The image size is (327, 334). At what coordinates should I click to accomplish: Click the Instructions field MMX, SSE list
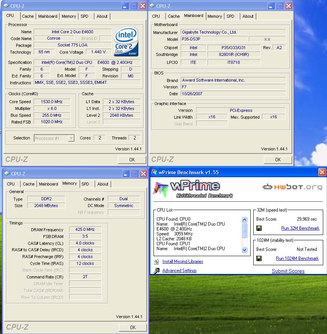click(87, 82)
